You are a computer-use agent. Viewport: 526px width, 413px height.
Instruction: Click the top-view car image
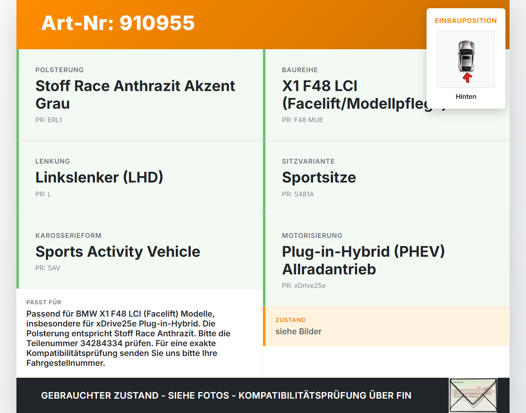pyautogui.click(x=466, y=59)
